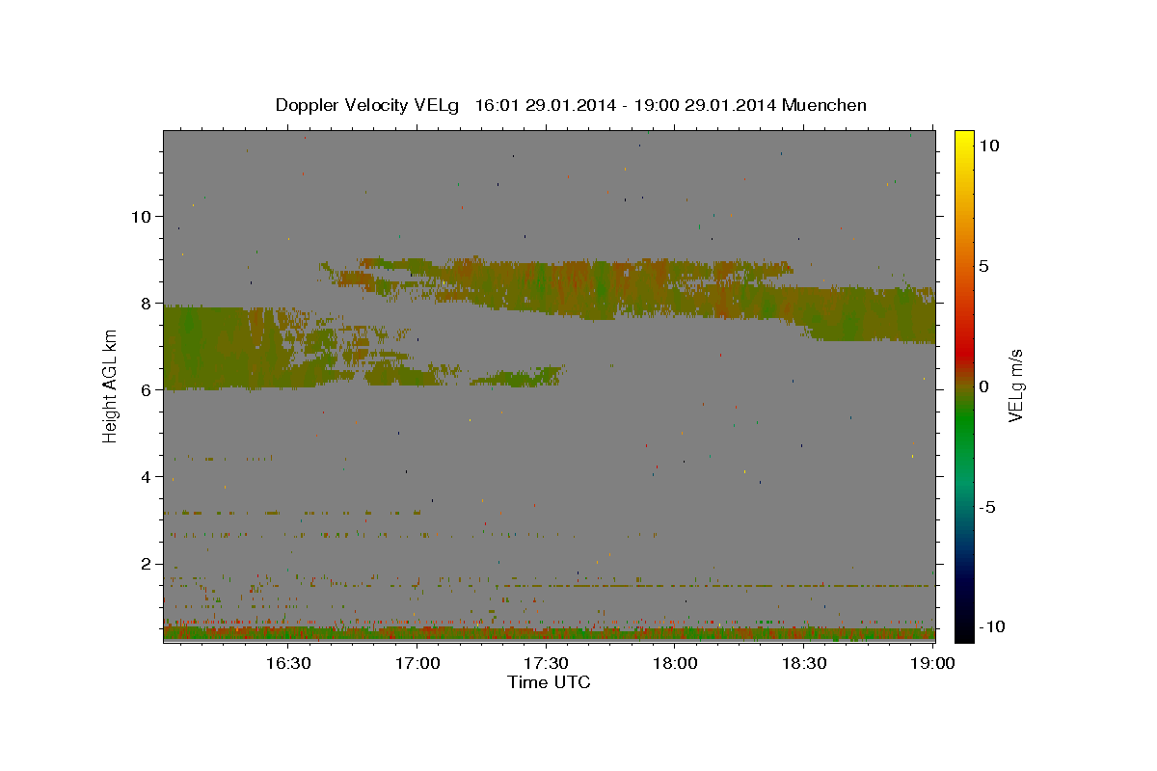
Task: Click the height axis label 2
Action: click(x=146, y=564)
